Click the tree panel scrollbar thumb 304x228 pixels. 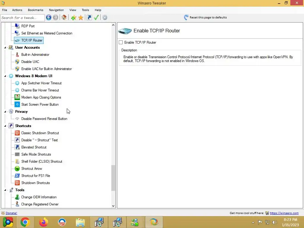coord(113,178)
